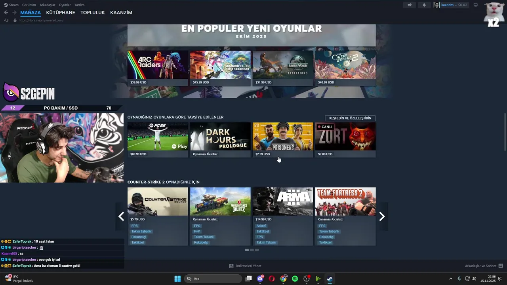The height and width of the screenshot is (285, 507).
Task: Go forward with the forward arrow
Action: pos(14,13)
